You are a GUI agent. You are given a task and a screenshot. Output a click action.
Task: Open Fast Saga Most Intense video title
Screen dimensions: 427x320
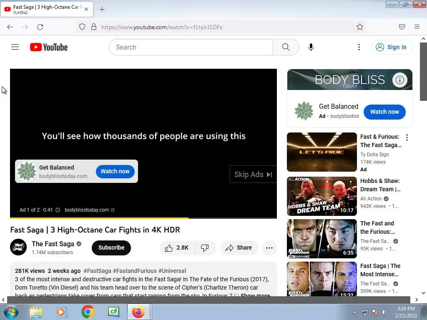(380, 270)
